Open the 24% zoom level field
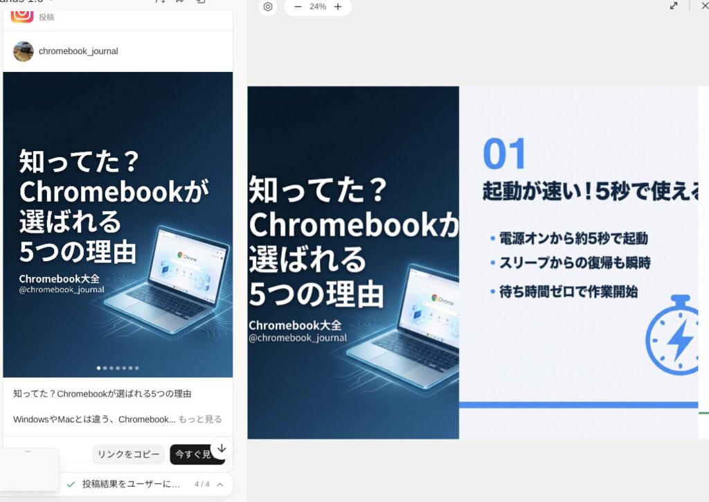Image resolution: width=709 pixels, height=502 pixels. pos(318,7)
